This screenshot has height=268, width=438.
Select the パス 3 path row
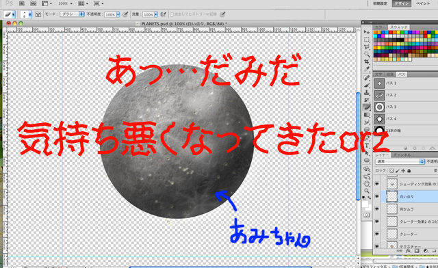[x=406, y=107]
